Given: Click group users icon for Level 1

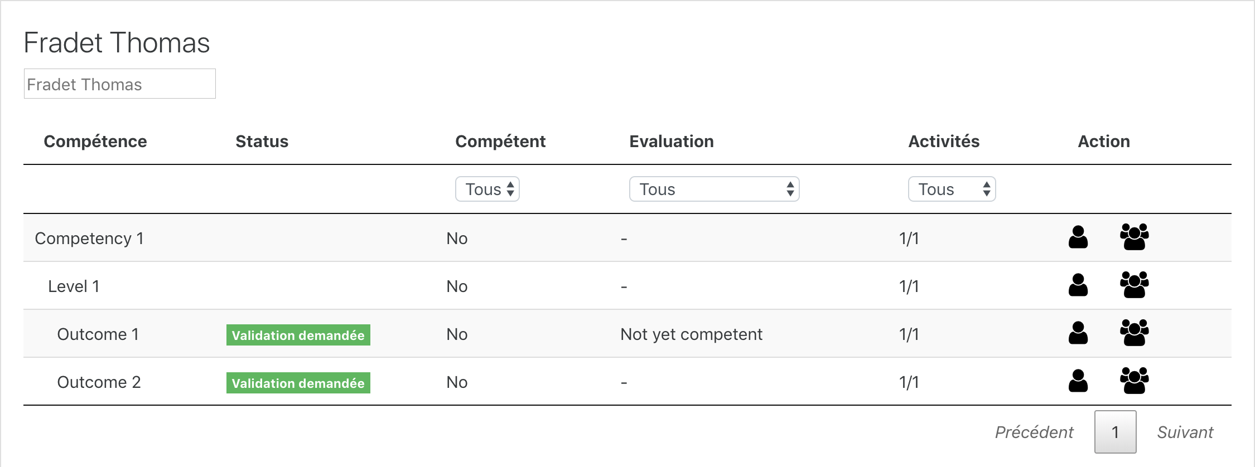Looking at the screenshot, I should [x=1134, y=285].
